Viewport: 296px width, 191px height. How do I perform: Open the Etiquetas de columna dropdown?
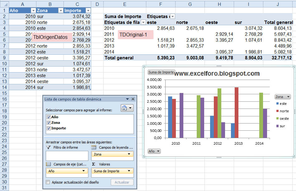point(172,16)
